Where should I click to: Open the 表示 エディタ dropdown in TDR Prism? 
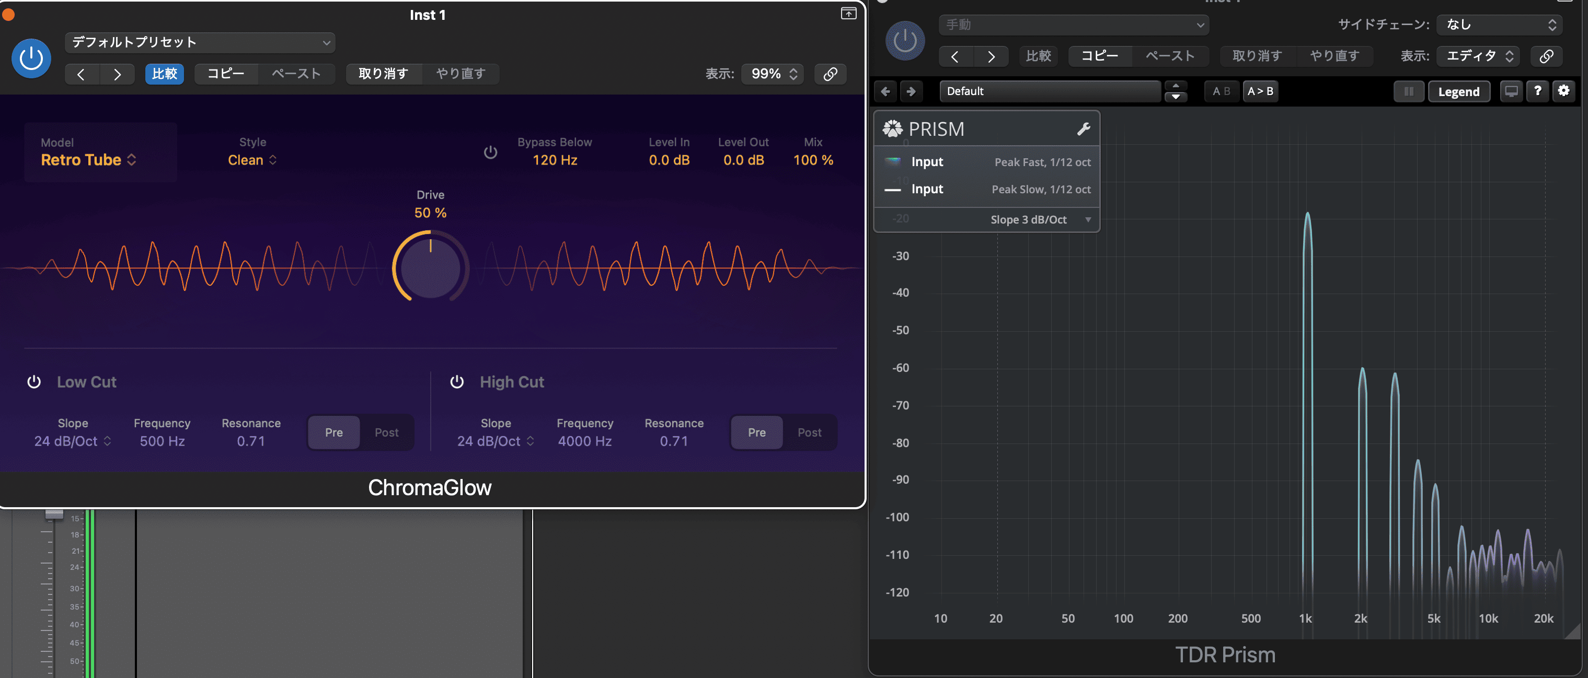point(1478,56)
